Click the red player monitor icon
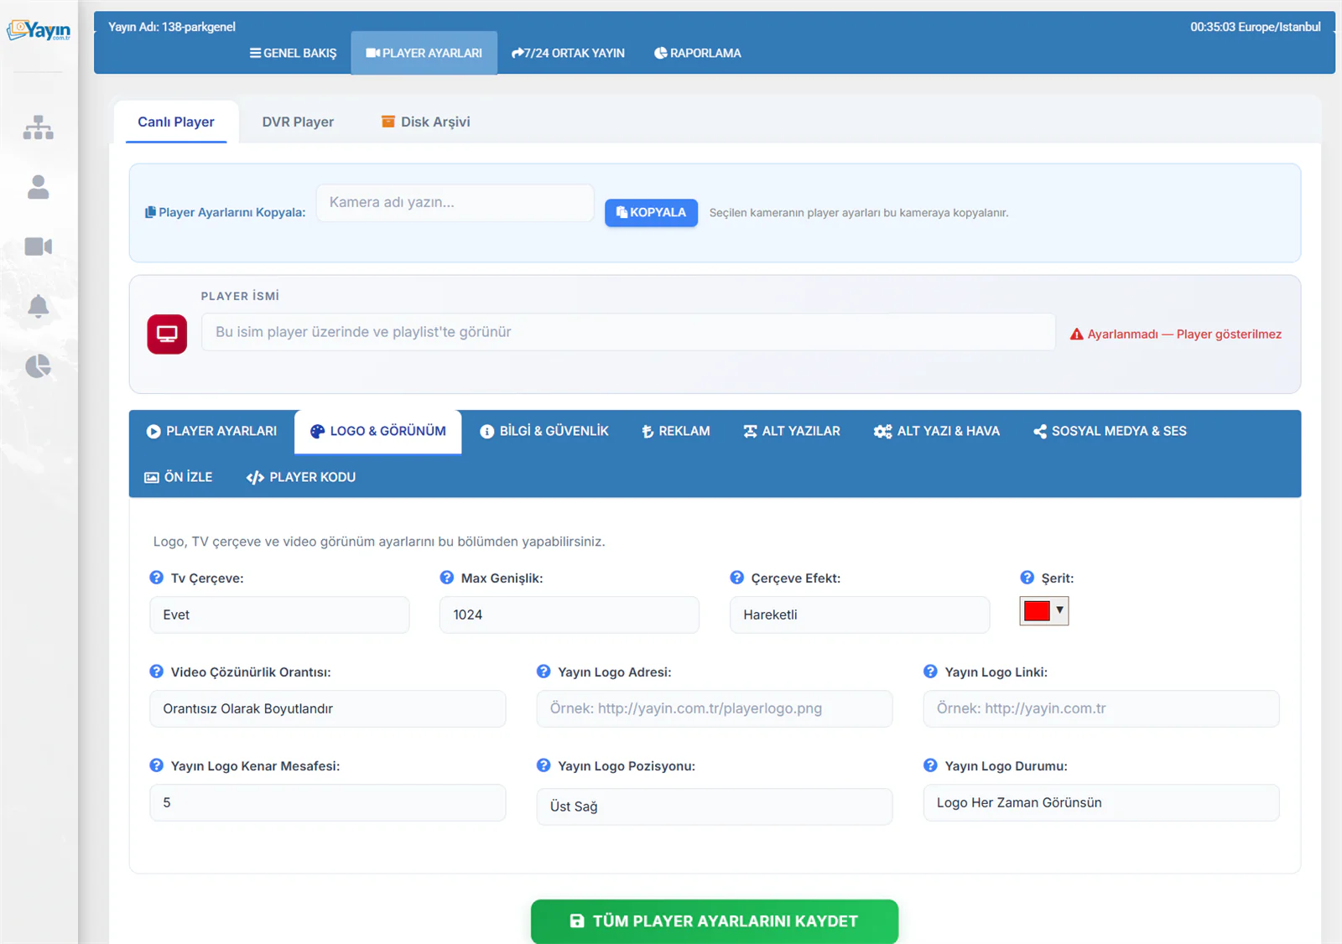 pos(167,334)
